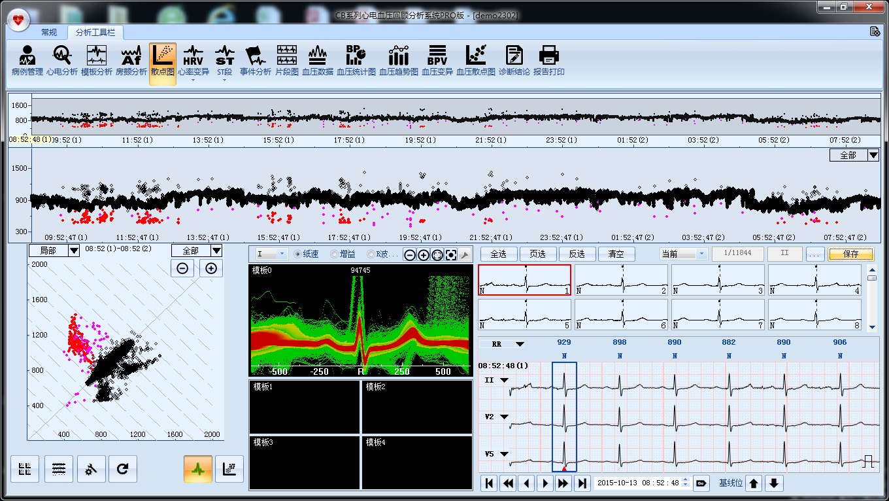
Task: Click the 保存 save button
Action: click(x=850, y=254)
